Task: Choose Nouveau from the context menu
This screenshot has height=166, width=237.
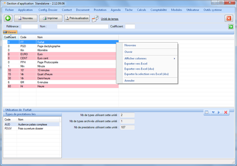Action: (130, 45)
